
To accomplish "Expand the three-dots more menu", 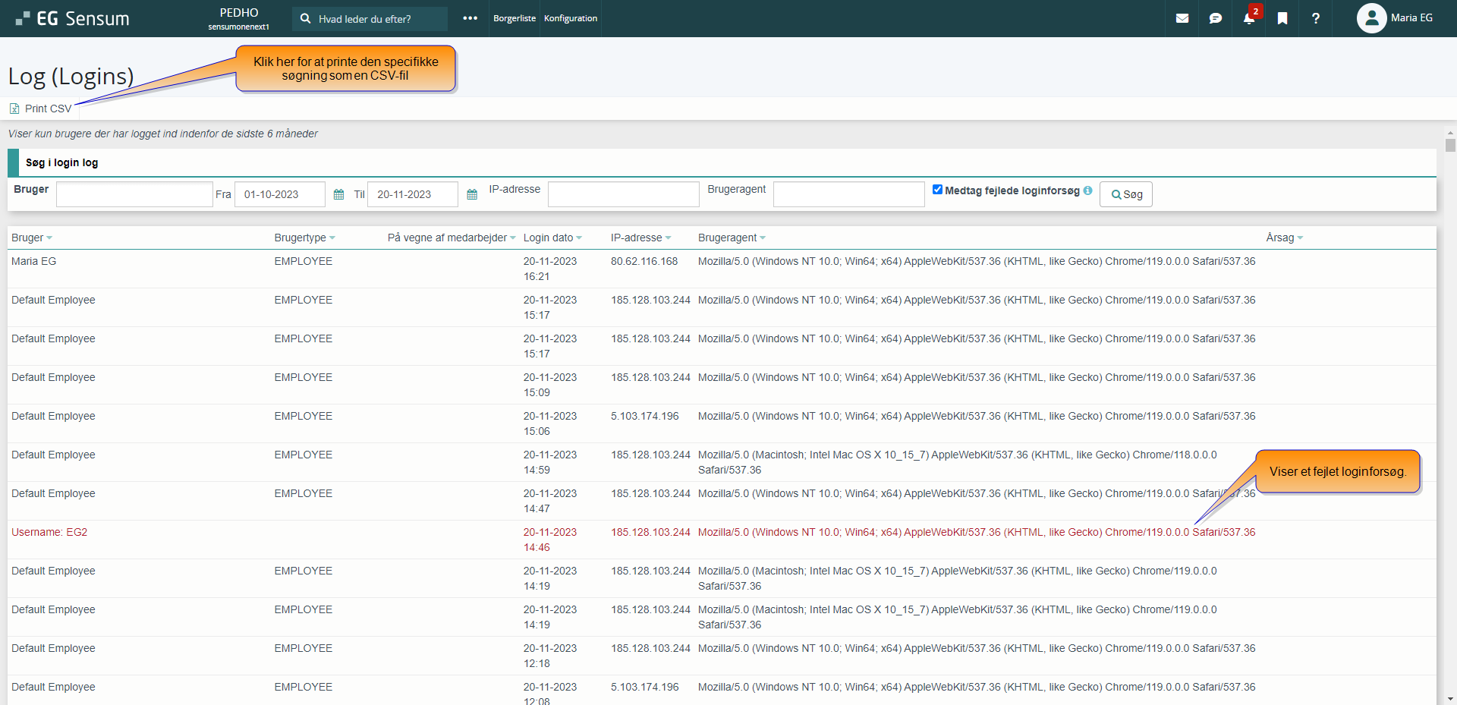I will point(470,18).
